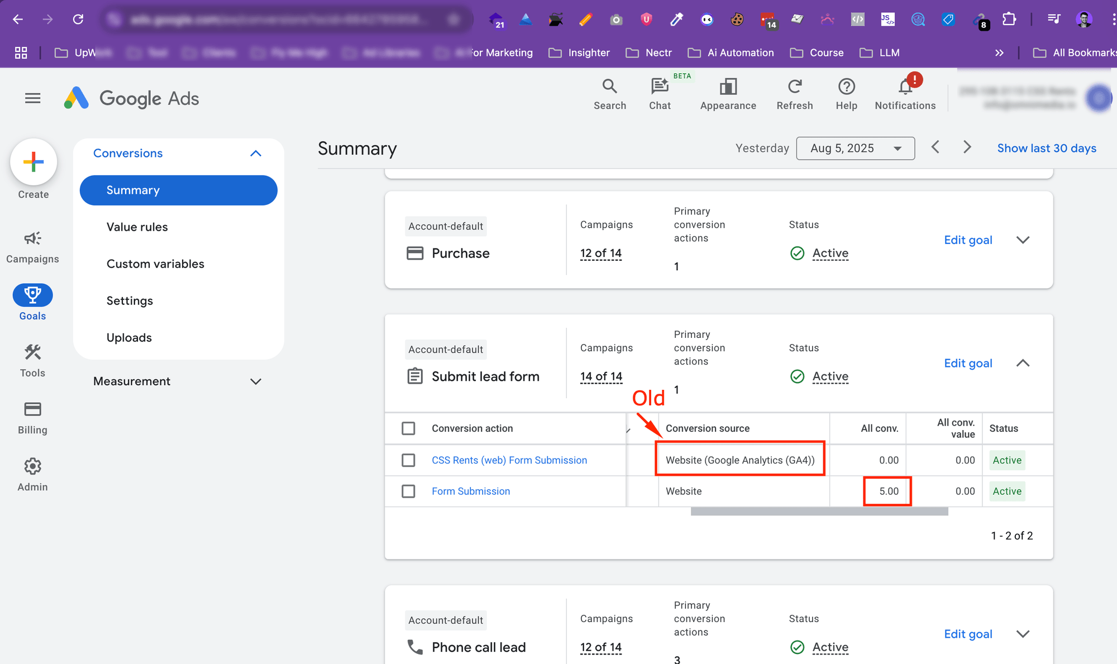Image resolution: width=1117 pixels, height=664 pixels.
Task: Open the Nectr bookmark folder
Action: 649,52
